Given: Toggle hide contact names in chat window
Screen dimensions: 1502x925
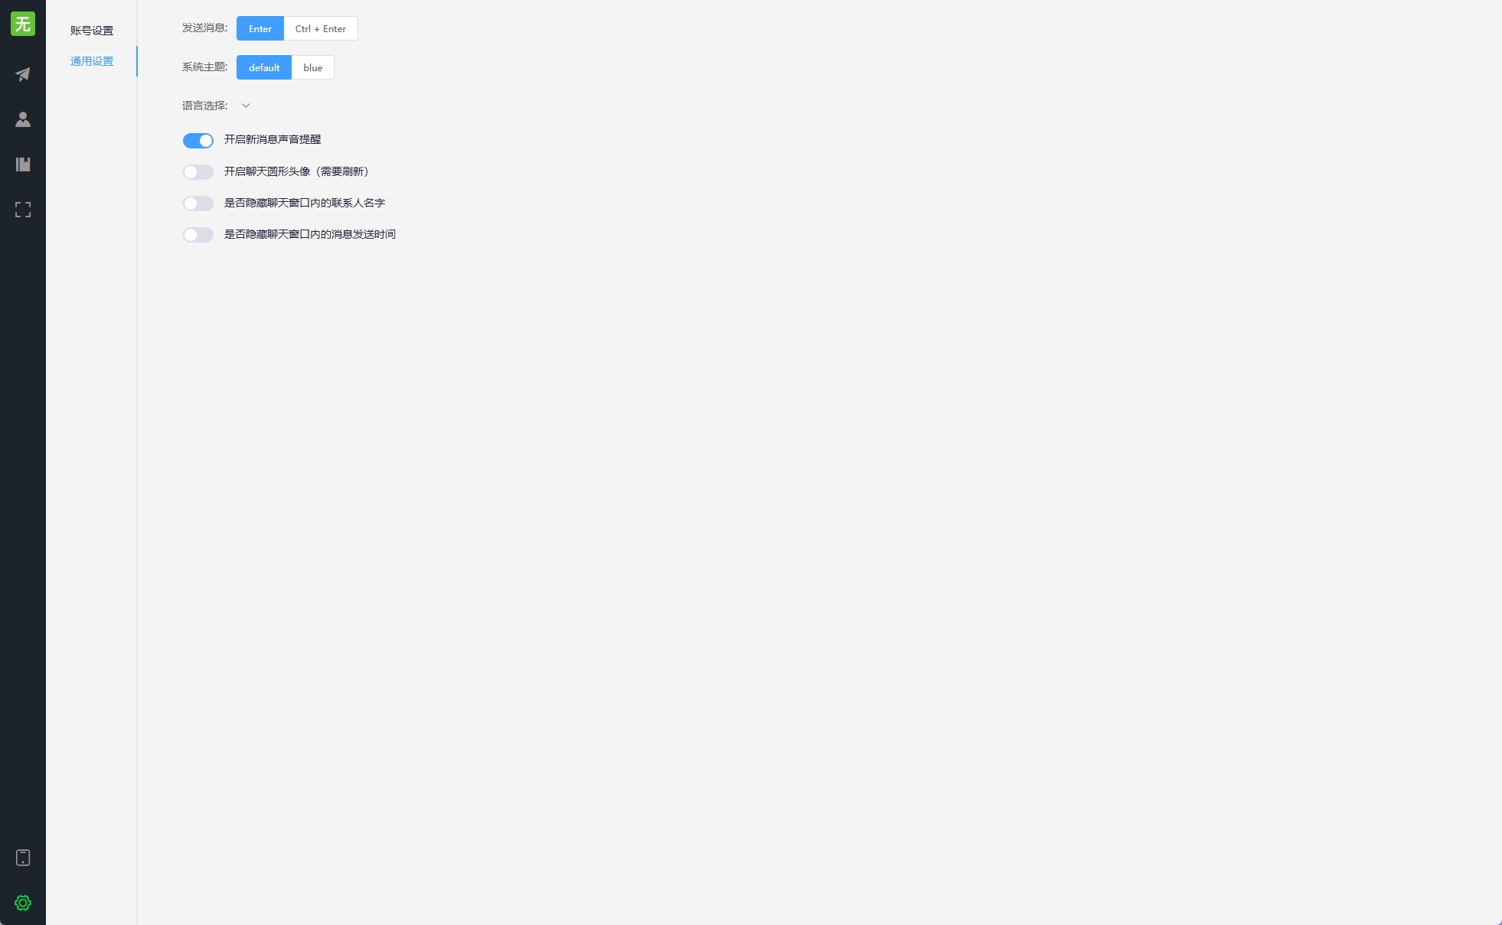Looking at the screenshot, I should [x=198, y=204].
